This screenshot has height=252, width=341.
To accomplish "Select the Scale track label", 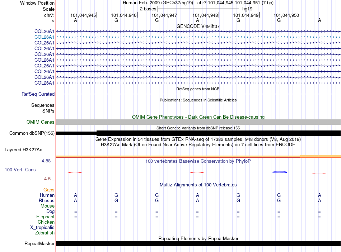I will (x=48, y=9).
